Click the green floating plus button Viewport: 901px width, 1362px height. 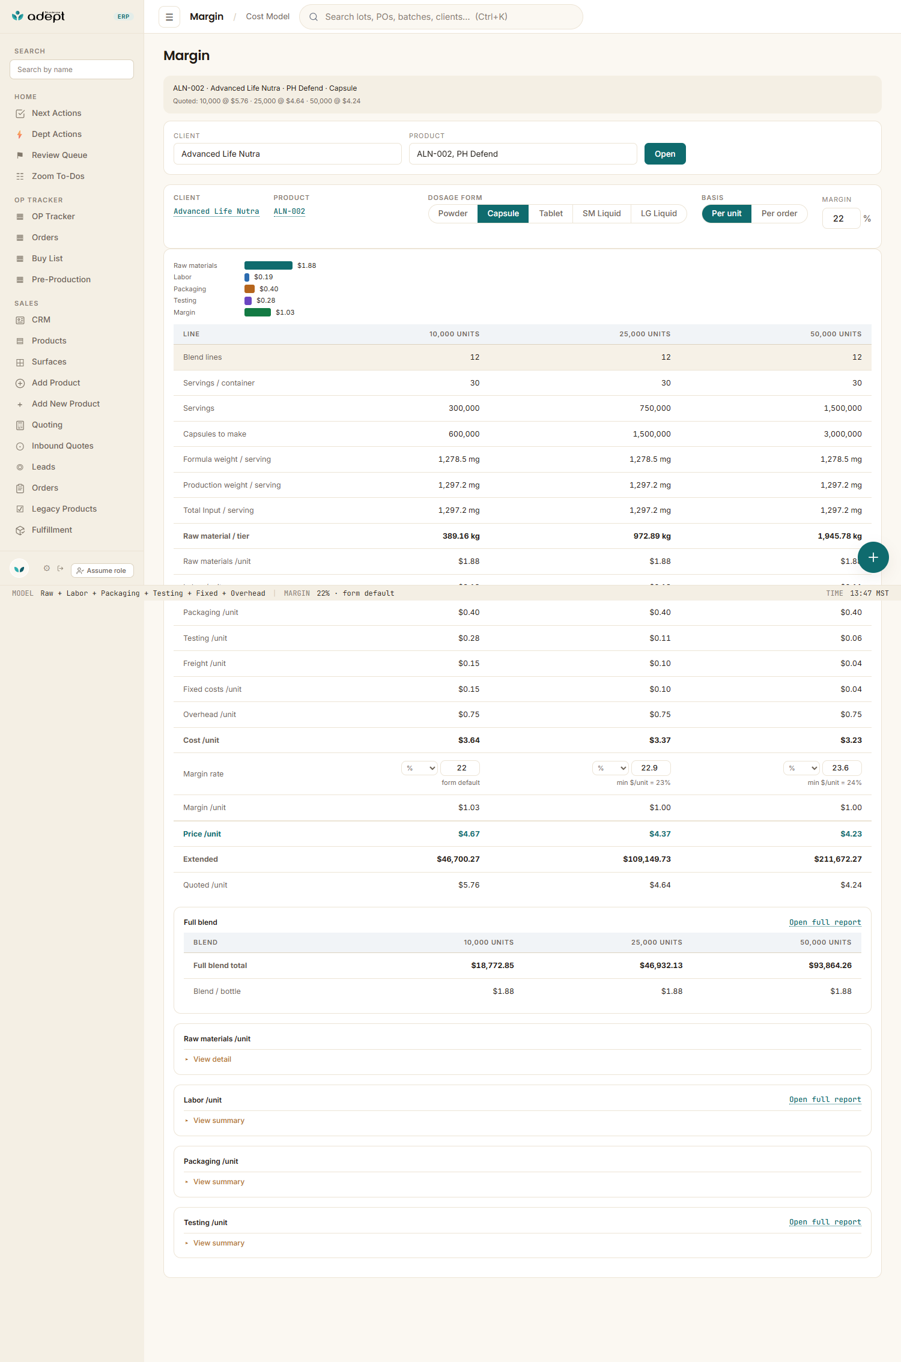point(873,557)
